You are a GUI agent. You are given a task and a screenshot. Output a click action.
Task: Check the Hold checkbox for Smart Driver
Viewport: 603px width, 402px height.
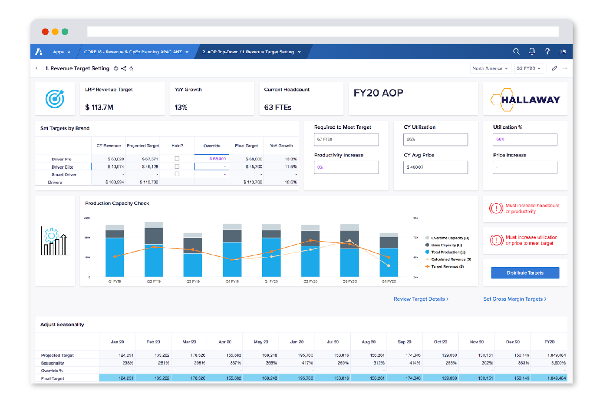tap(177, 174)
